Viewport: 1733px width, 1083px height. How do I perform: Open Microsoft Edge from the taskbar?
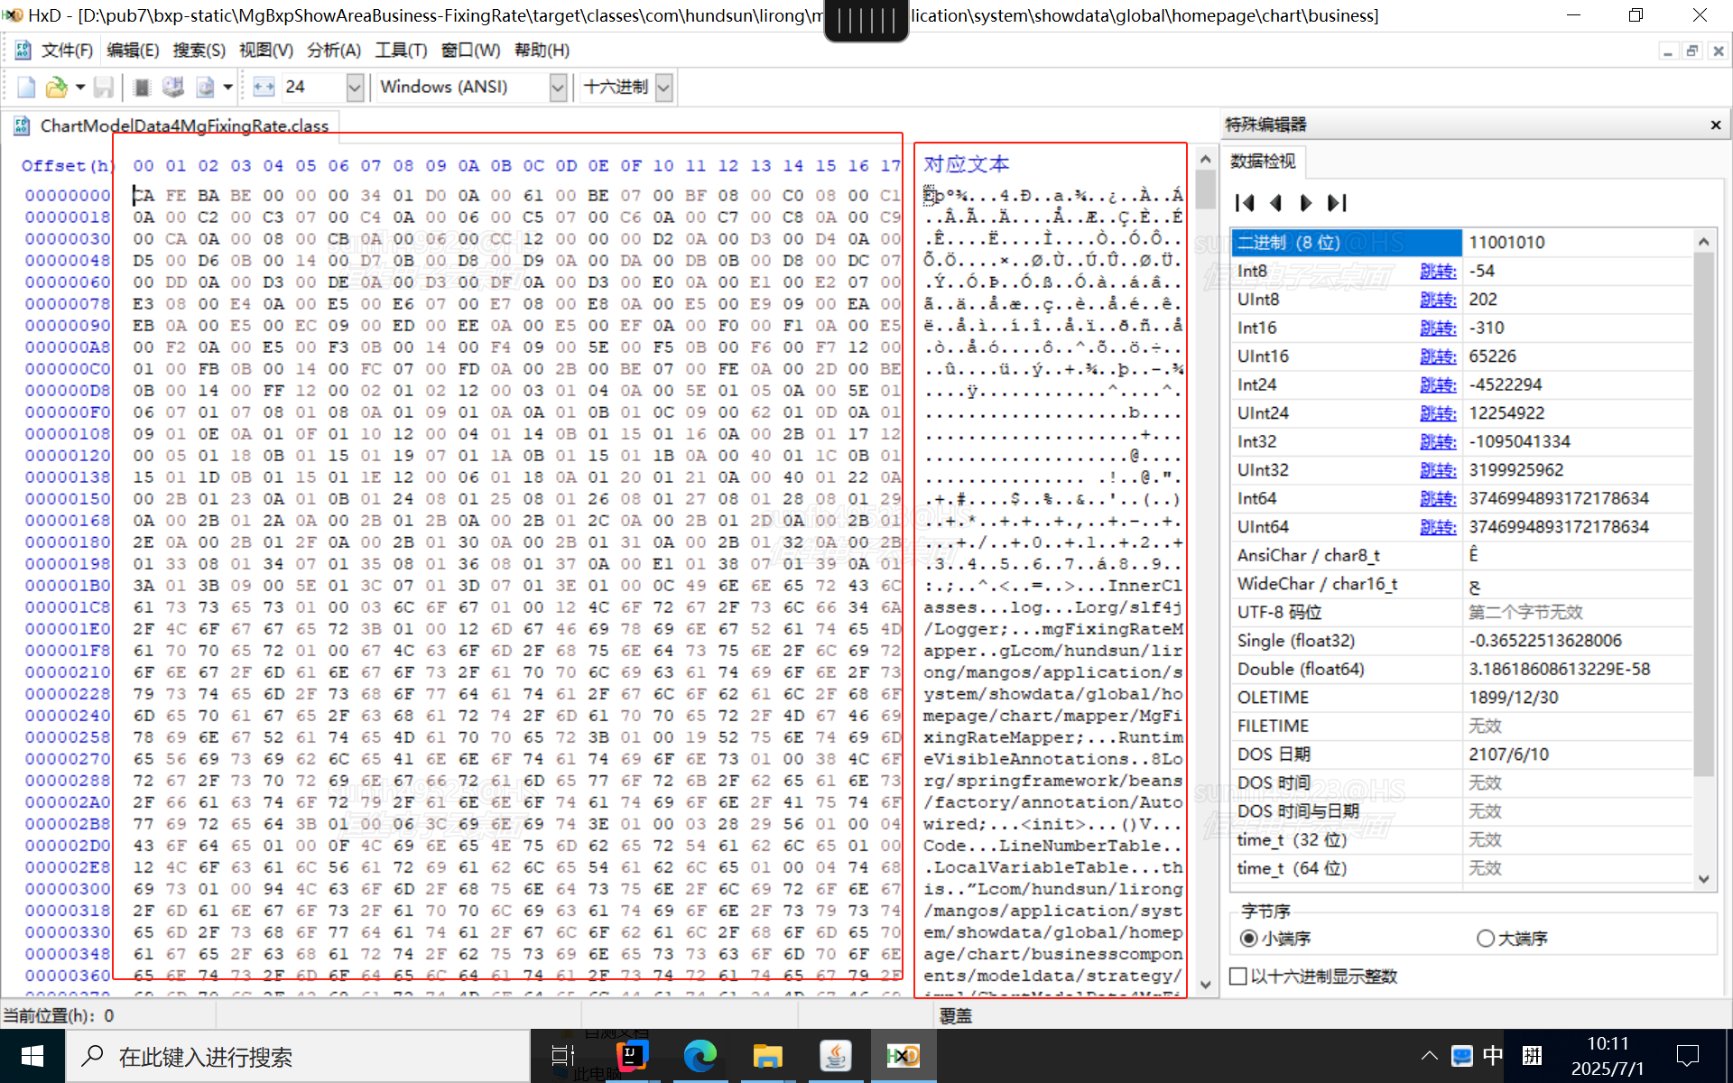pyautogui.click(x=700, y=1056)
